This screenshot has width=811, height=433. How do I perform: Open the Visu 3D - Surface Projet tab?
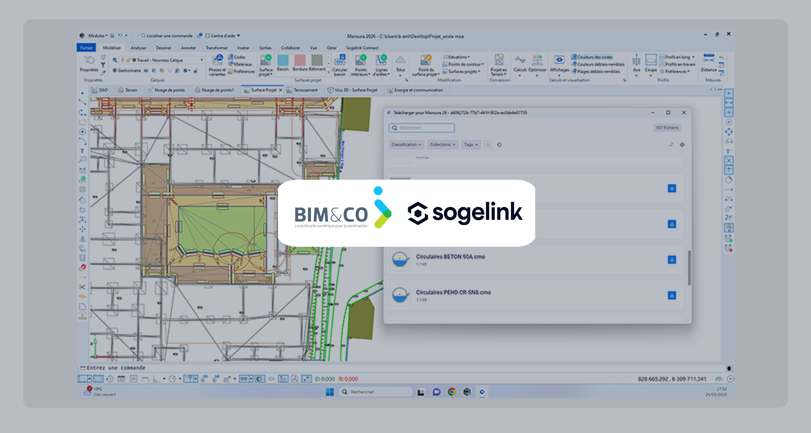(352, 90)
